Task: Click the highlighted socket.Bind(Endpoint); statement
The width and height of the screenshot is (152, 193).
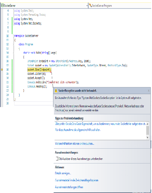Action: (x=39, y=70)
